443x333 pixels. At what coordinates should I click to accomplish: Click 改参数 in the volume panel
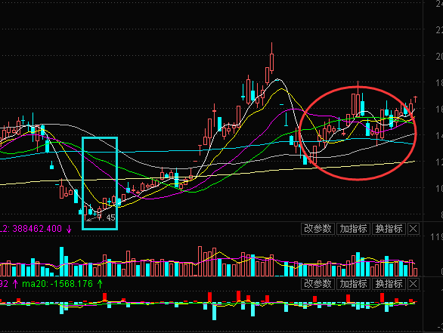(318, 229)
